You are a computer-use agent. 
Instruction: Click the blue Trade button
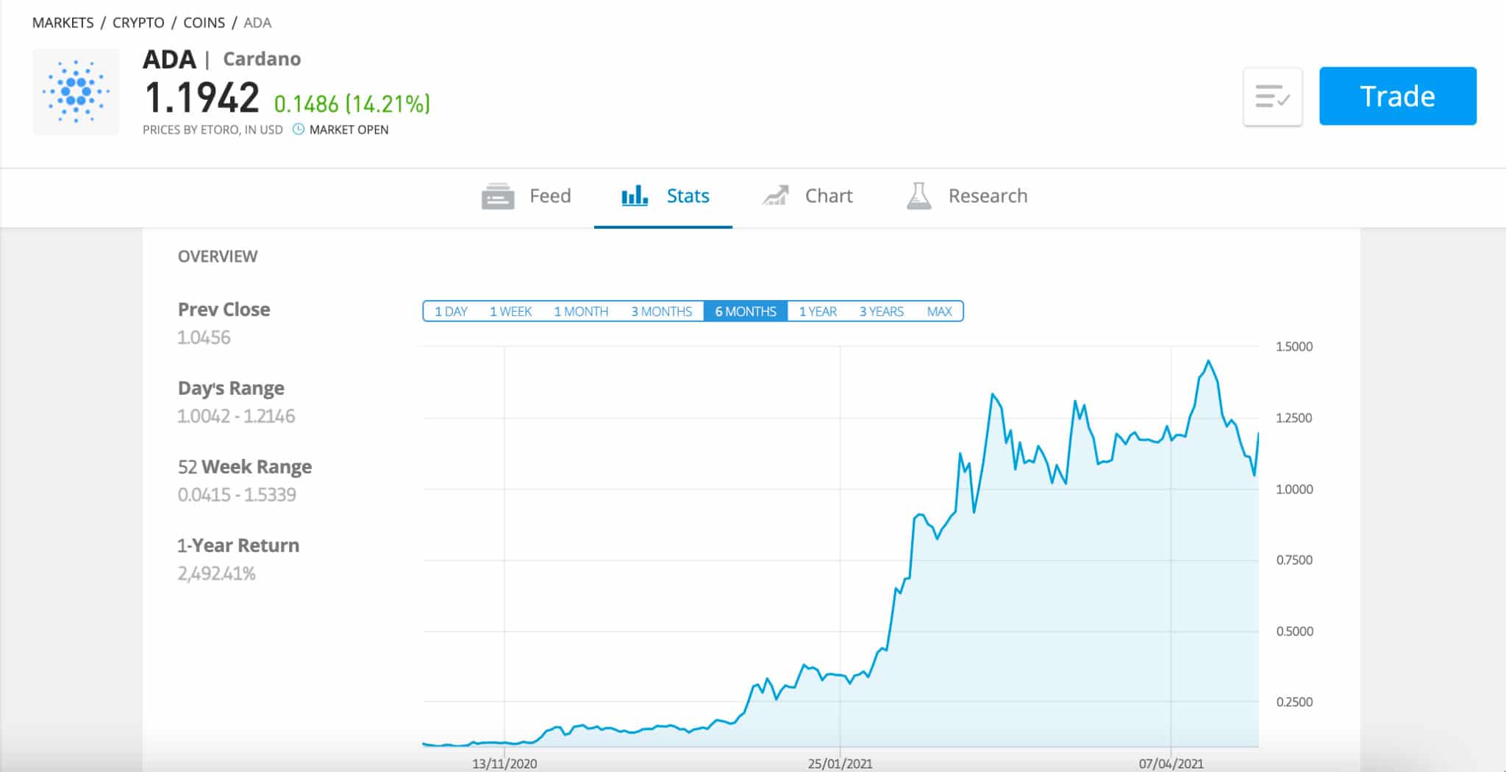pyautogui.click(x=1398, y=96)
